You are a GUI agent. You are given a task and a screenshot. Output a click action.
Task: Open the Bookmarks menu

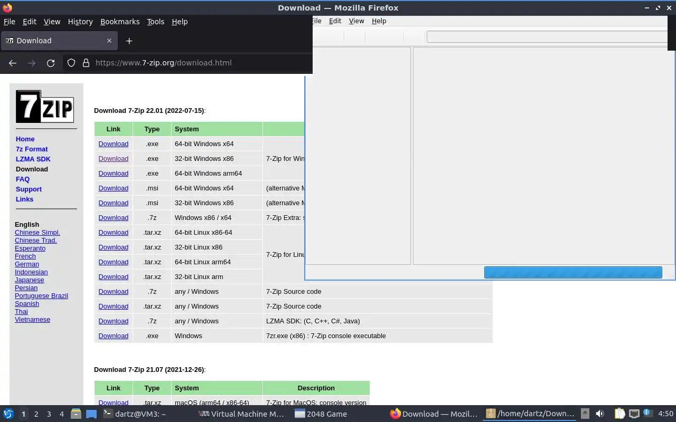pyautogui.click(x=120, y=22)
